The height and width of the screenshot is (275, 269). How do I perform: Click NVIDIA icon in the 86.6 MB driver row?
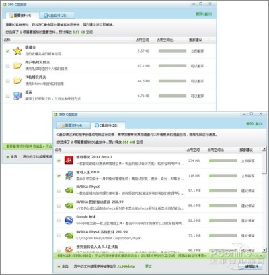69,206
